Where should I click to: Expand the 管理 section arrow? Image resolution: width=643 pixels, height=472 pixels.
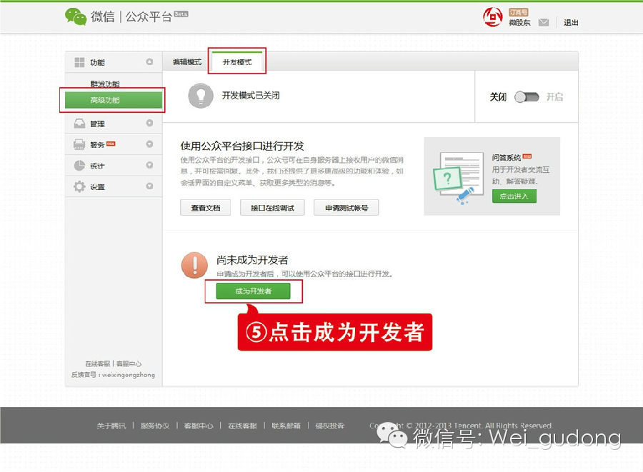click(149, 123)
